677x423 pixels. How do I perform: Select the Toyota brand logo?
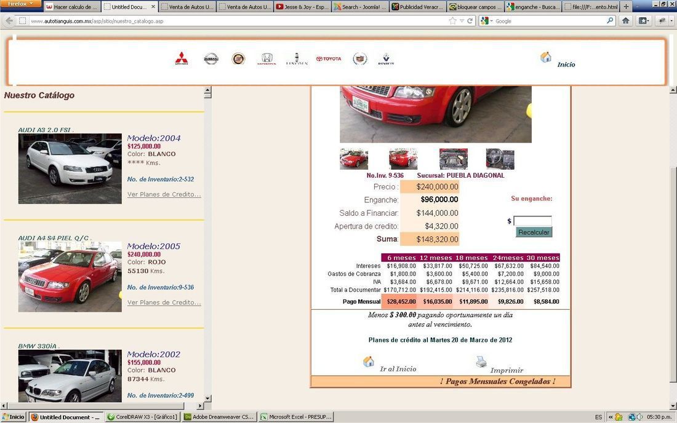coord(329,58)
